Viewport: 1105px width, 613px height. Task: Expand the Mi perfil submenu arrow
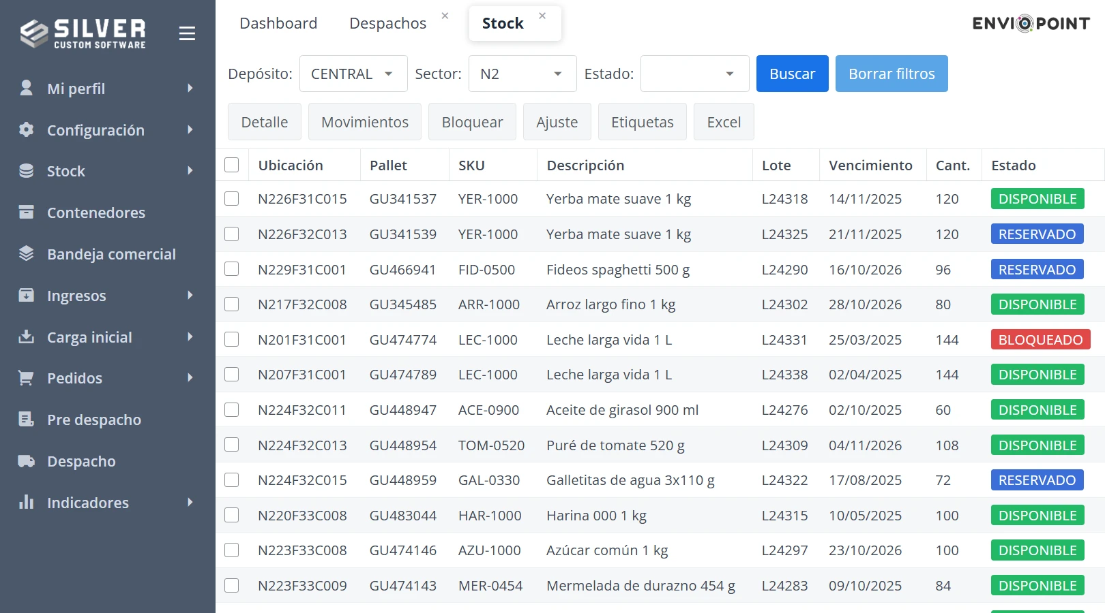190,88
